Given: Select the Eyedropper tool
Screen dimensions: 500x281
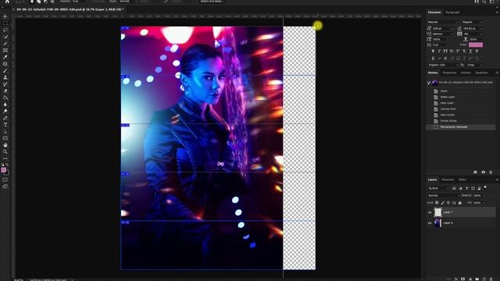Looking at the screenshot, I should tap(5, 57).
